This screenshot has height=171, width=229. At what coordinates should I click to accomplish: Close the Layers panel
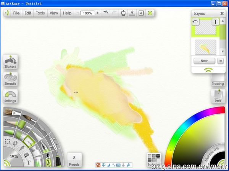pos(222,14)
